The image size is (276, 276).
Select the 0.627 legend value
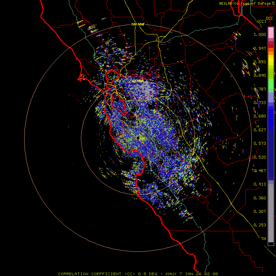tap(260, 130)
